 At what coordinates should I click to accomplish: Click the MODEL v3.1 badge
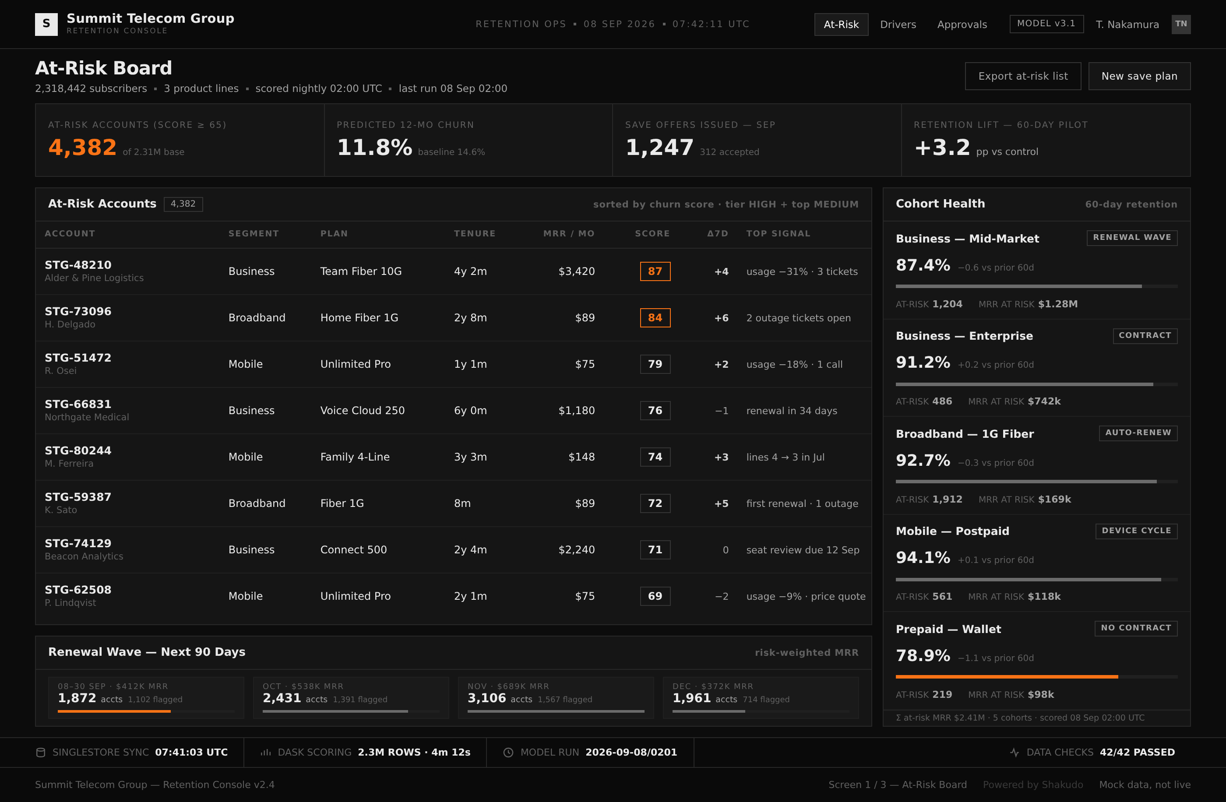1046,24
